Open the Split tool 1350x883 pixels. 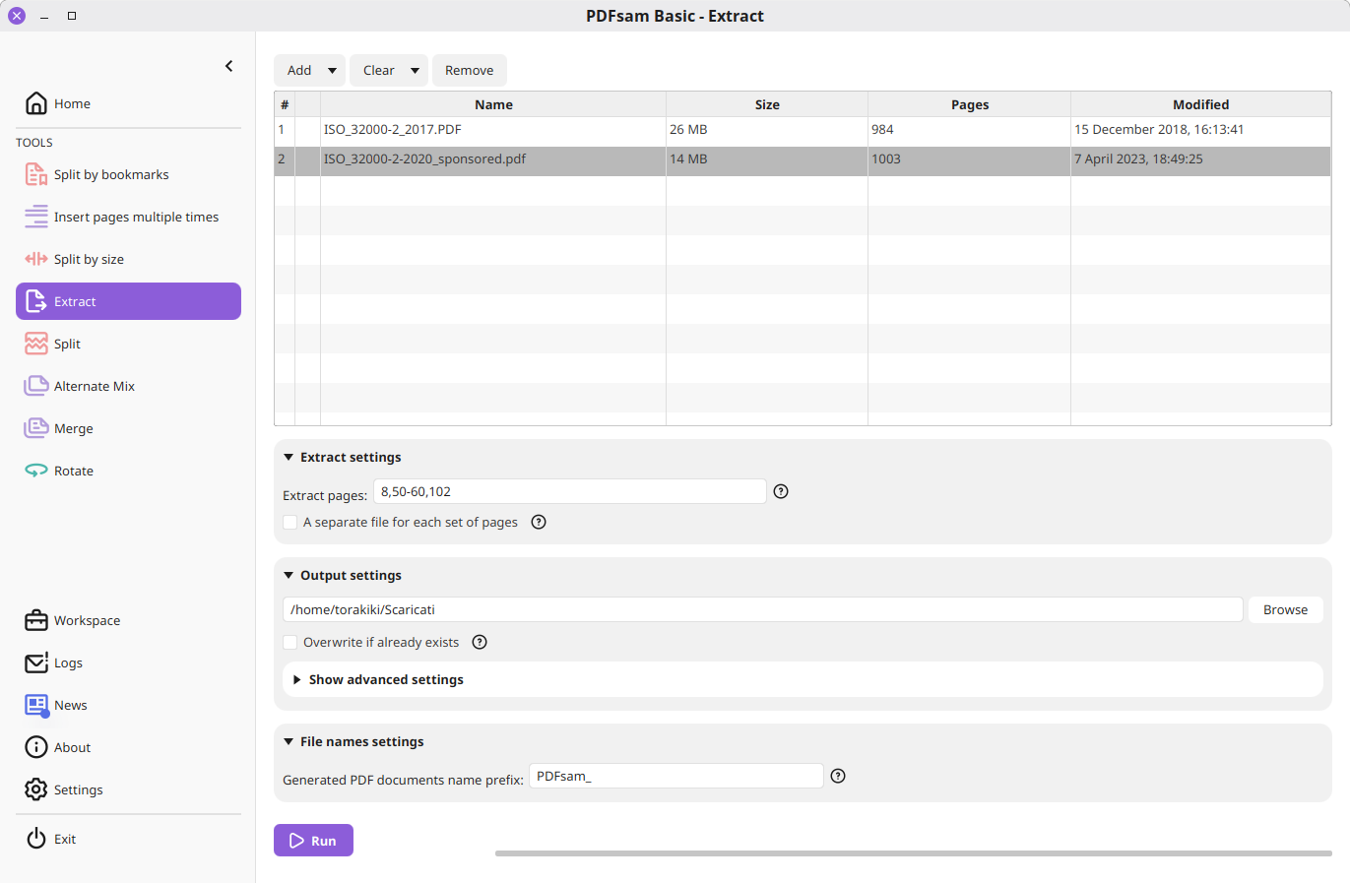128,344
